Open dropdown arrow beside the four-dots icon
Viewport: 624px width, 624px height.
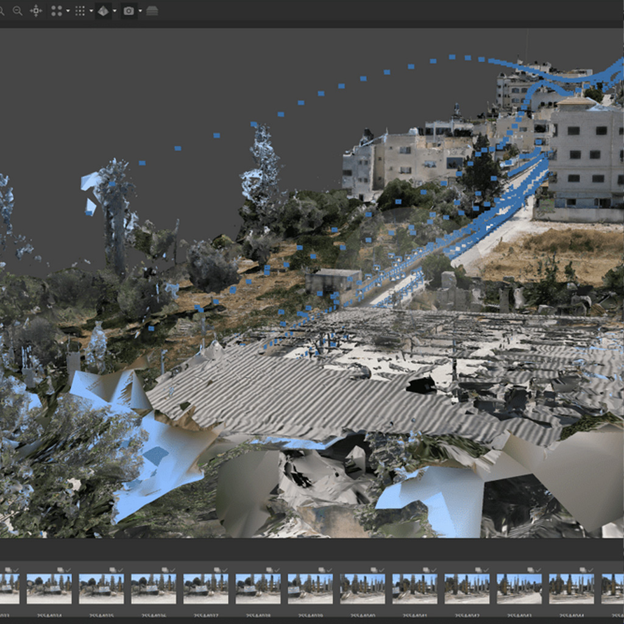(x=68, y=11)
